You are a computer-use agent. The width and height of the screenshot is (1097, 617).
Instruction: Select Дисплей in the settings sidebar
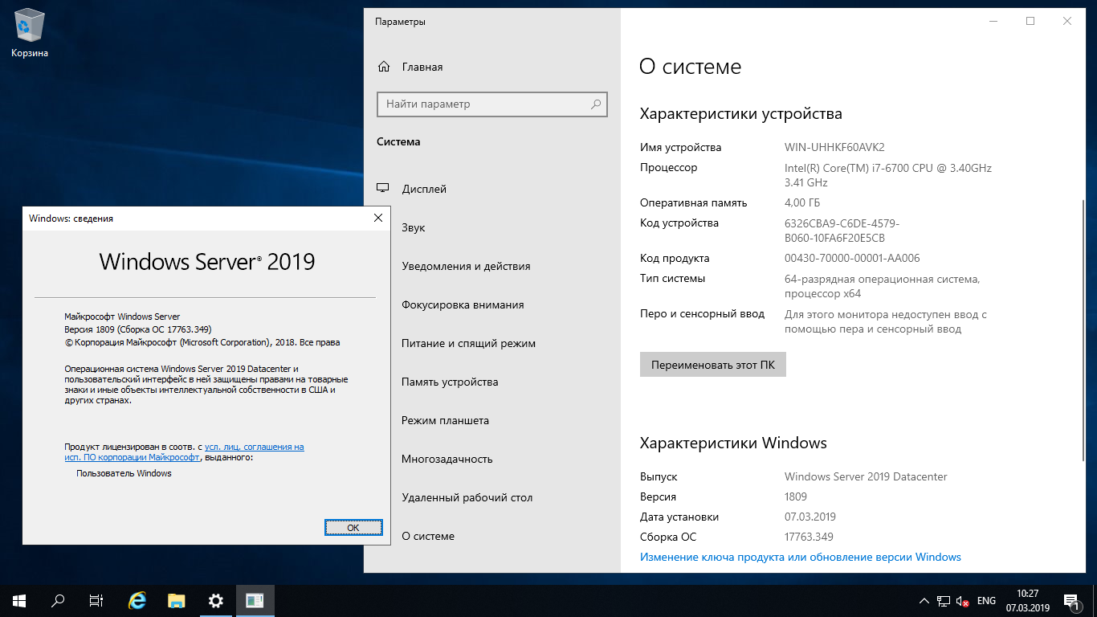[492, 189]
